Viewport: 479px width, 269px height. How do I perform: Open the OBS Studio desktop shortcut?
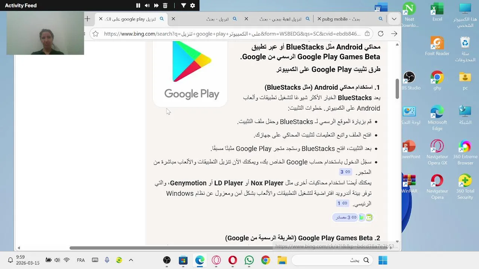411,81
